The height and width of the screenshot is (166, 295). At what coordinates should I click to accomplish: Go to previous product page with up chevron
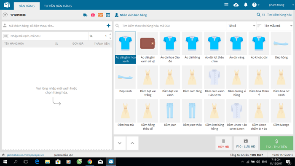132,143
